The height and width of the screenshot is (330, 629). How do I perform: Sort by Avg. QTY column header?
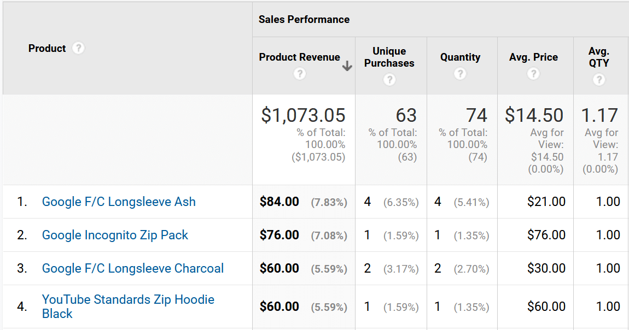(599, 57)
